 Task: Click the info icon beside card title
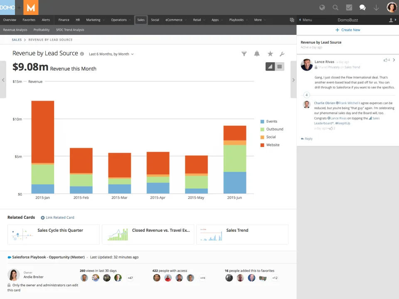click(82, 54)
